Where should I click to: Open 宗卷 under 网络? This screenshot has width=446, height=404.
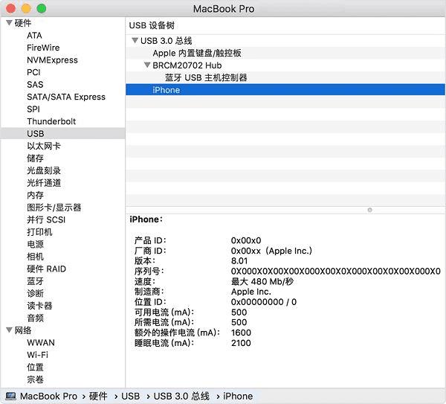click(x=35, y=379)
